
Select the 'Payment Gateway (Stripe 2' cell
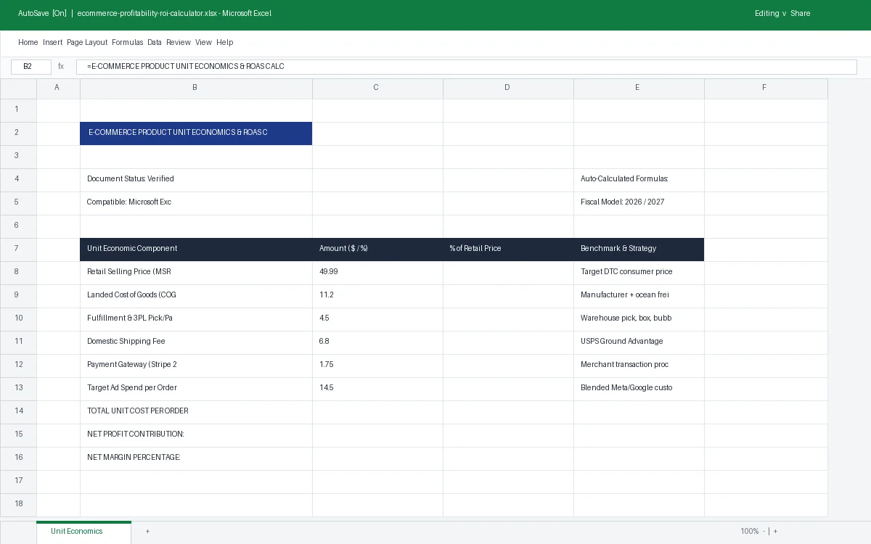pos(196,365)
